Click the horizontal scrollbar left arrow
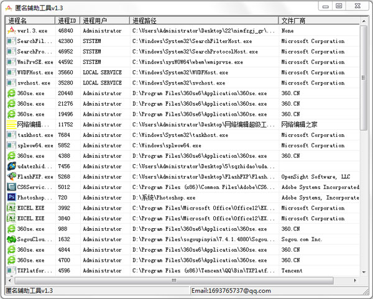This screenshot has height=299, width=373. pos(10,280)
